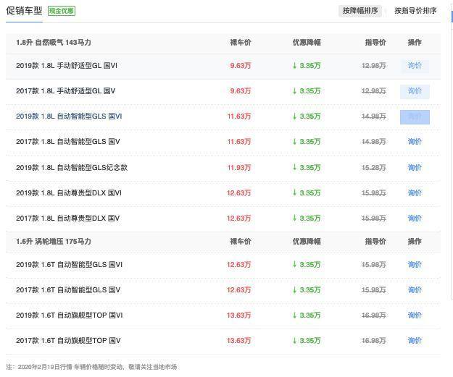Click 询价 for 2019款 1.8L 自动尊贵型DLX 国VI
Image resolution: width=453 pixels, height=377 pixels.
[415, 193]
